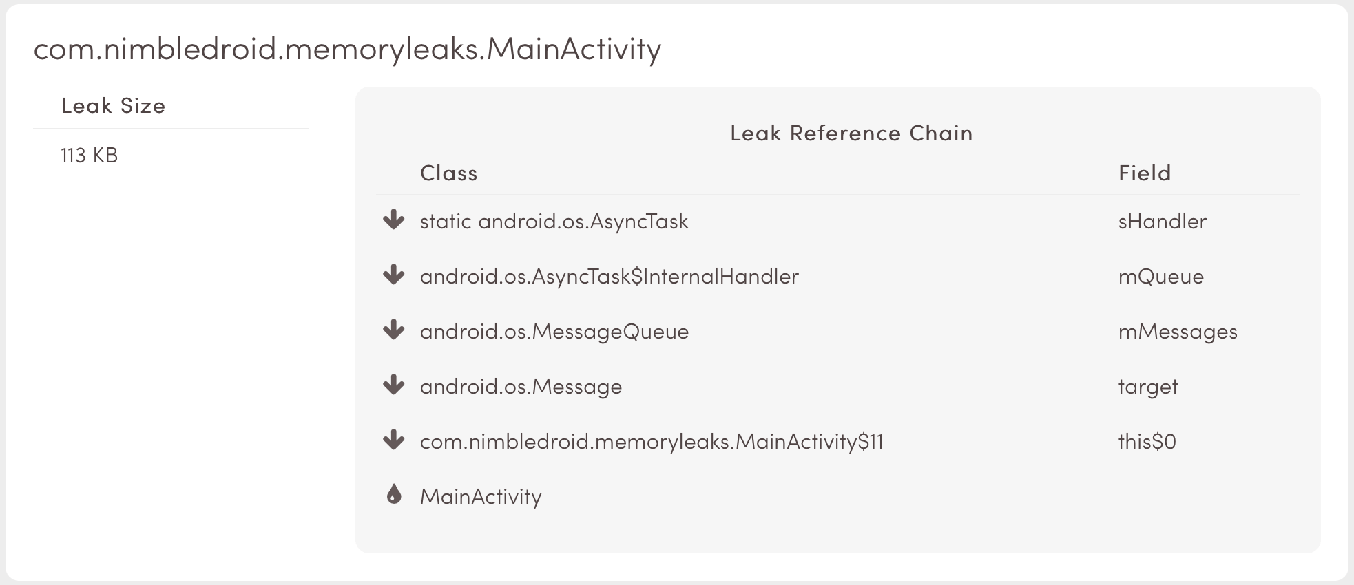The height and width of the screenshot is (585, 1354).
Task: Click the target field value
Action: [x=1148, y=387]
